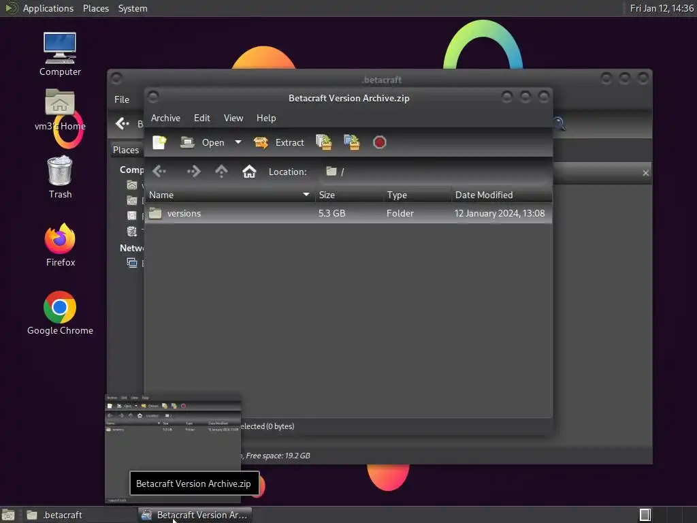Go forward using archive forward arrow

pos(194,171)
